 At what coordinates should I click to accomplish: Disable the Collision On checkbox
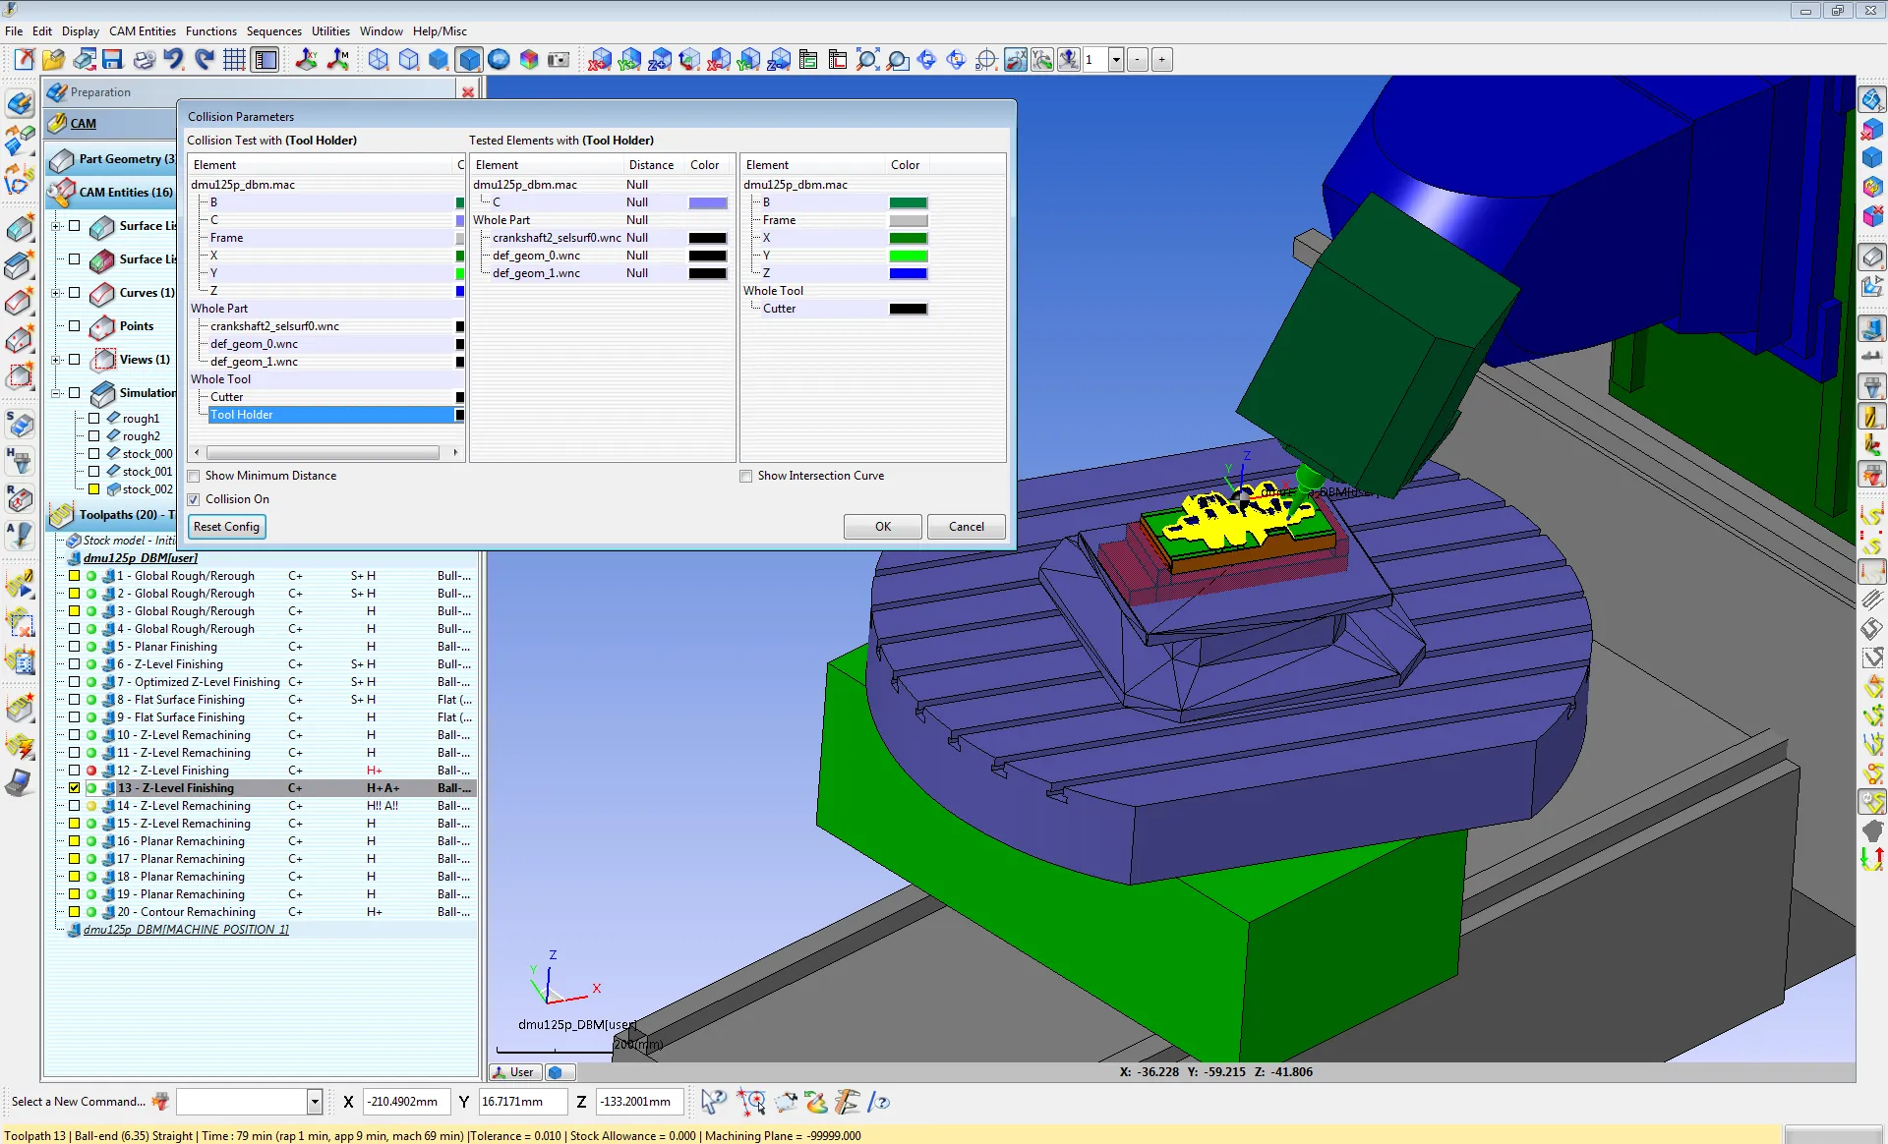click(x=194, y=499)
